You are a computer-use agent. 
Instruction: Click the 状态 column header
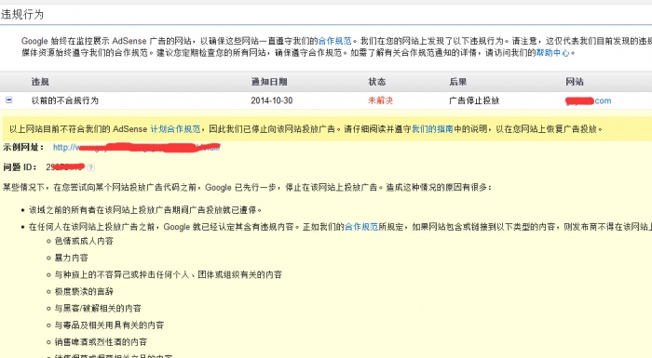tap(376, 82)
